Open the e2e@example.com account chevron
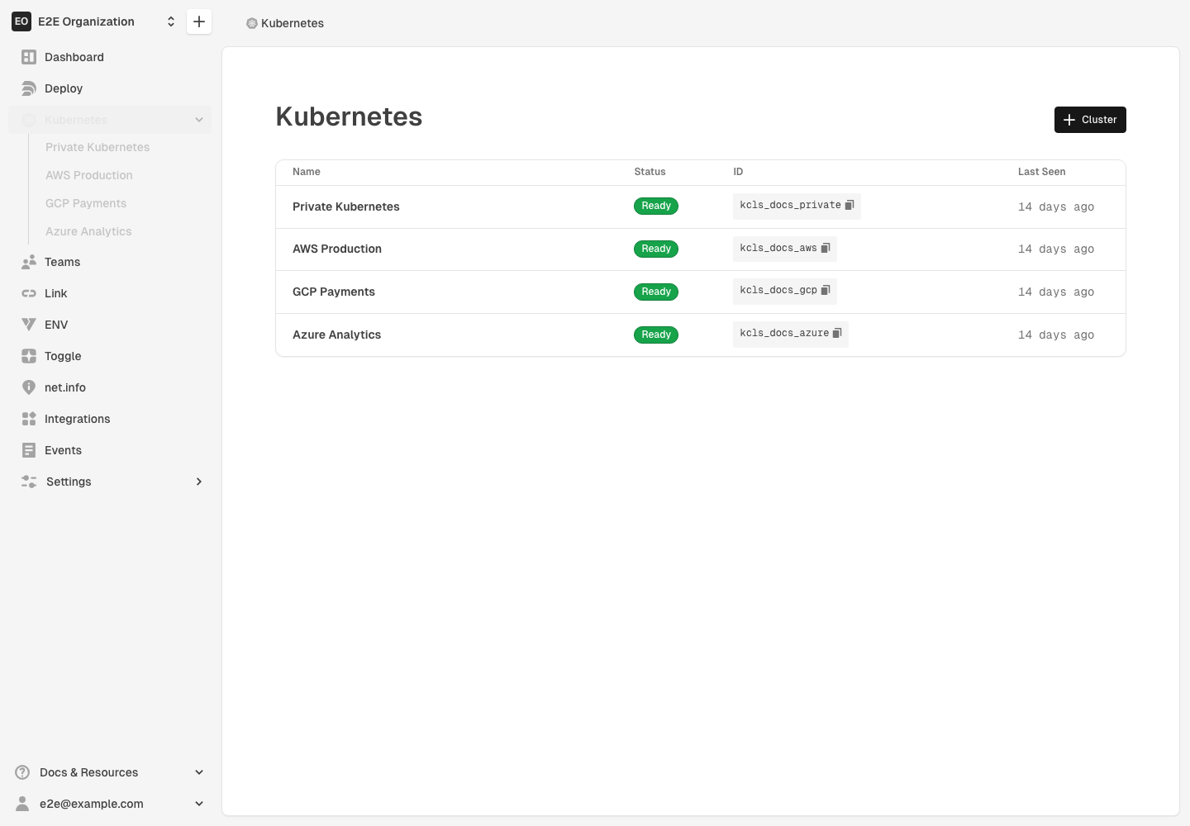This screenshot has width=1190, height=826. coord(199,804)
